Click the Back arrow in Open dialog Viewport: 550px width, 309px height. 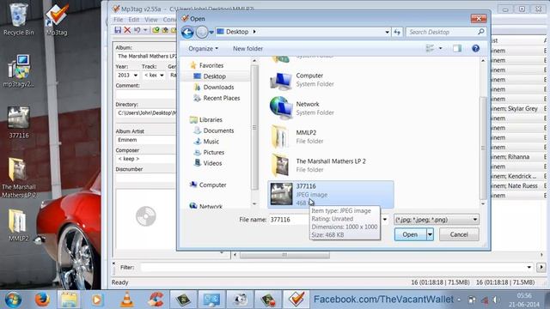[187, 33]
